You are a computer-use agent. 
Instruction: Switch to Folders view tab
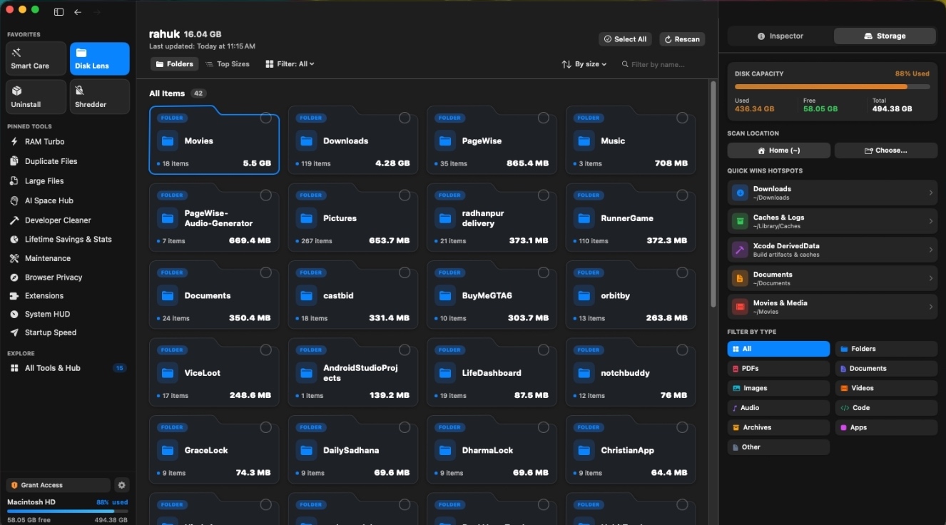tap(175, 64)
